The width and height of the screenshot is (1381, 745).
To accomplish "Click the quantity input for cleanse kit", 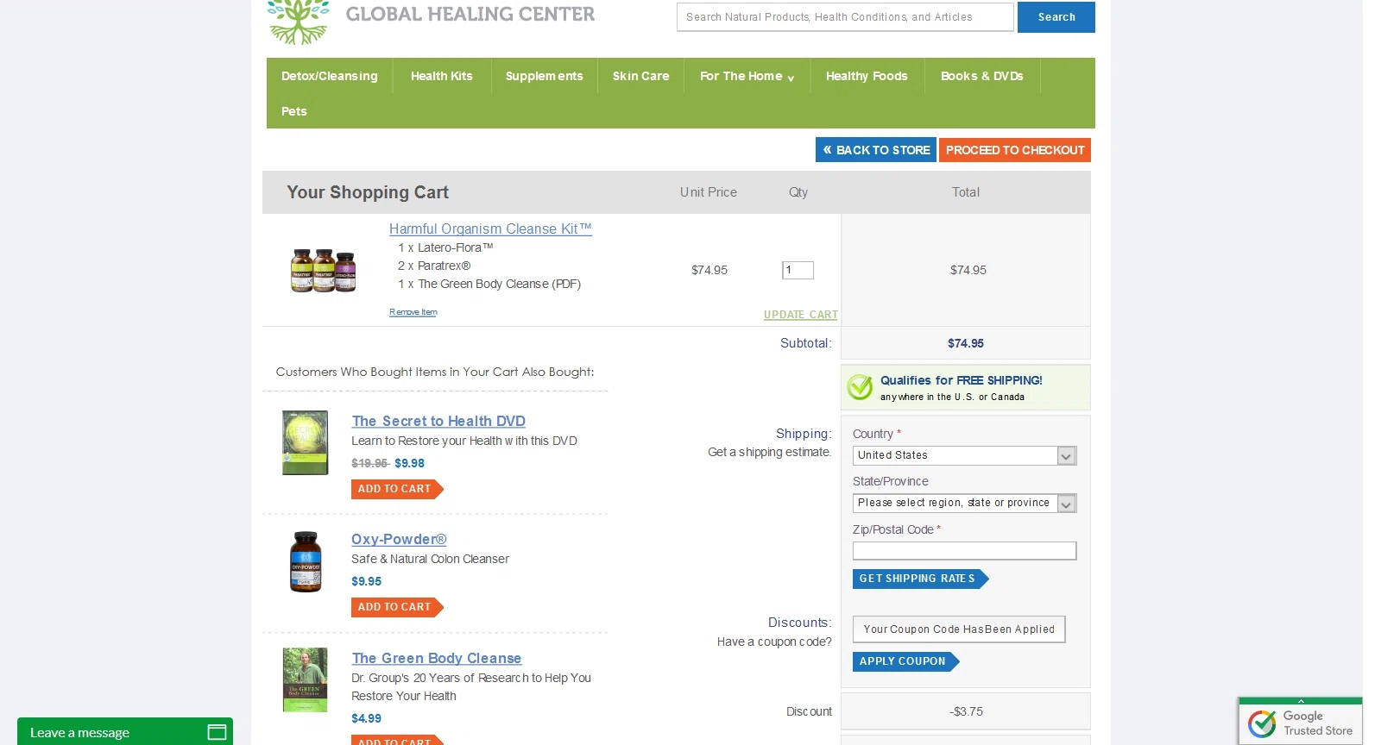I will pyautogui.click(x=798, y=270).
